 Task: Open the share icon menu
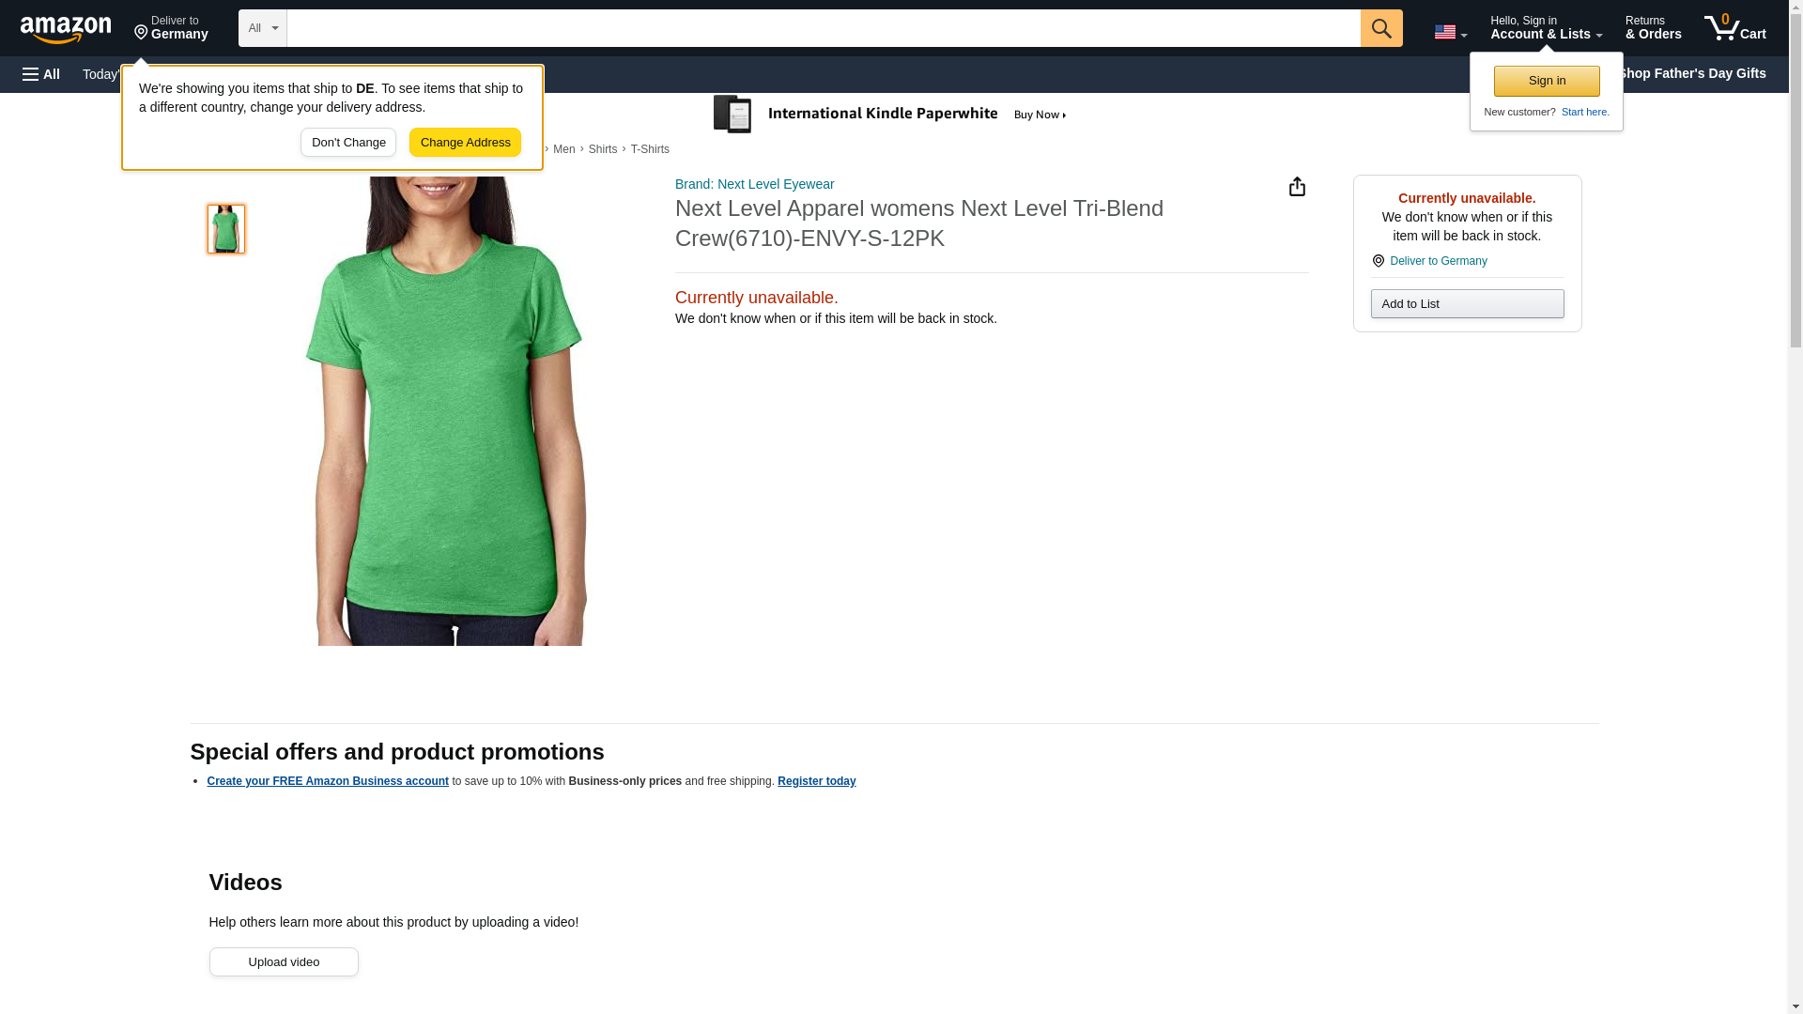click(x=1297, y=187)
